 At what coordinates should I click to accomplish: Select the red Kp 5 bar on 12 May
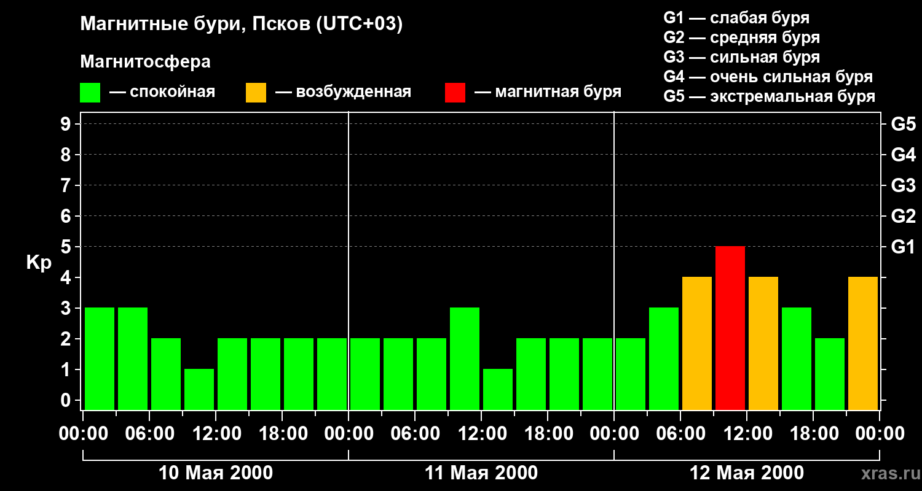[730, 328]
